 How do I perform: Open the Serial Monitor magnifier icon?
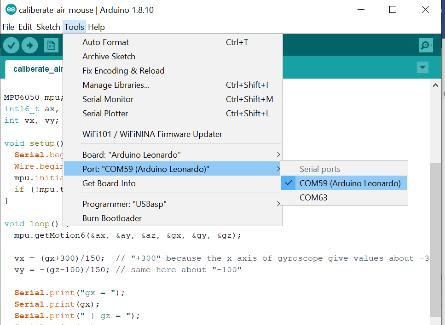coord(426,46)
